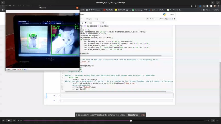This screenshot has width=221, height=124.
Task: Open the ExtraTorrent bookmark
Action: [94, 10]
